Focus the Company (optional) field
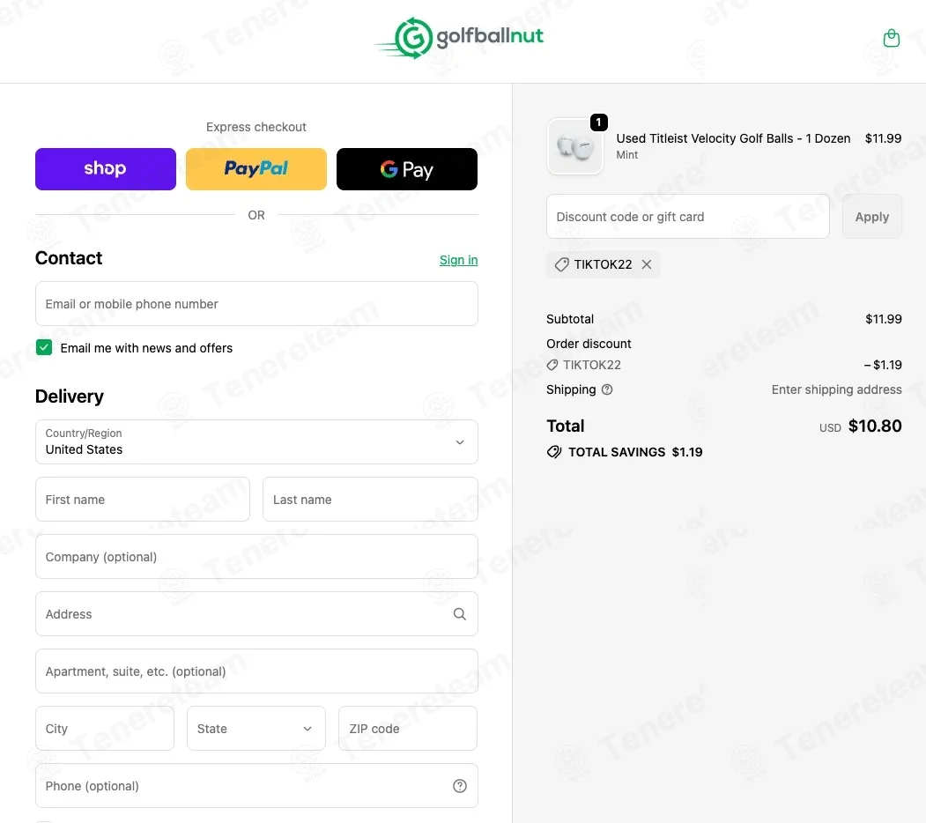The image size is (926, 823). pos(256,557)
